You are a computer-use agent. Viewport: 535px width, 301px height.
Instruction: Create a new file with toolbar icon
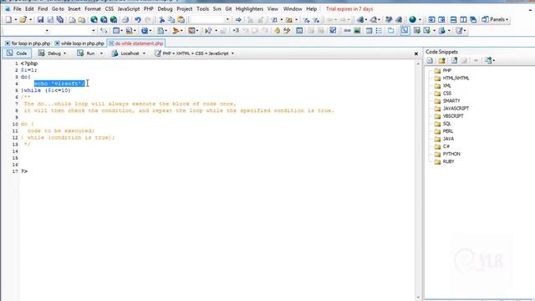click(x=8, y=20)
